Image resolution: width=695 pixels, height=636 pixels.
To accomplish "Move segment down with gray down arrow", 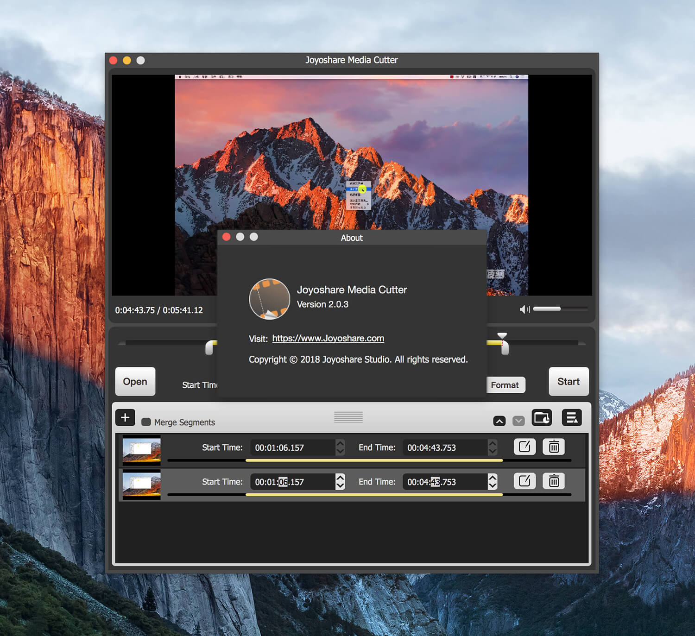I will click(518, 421).
